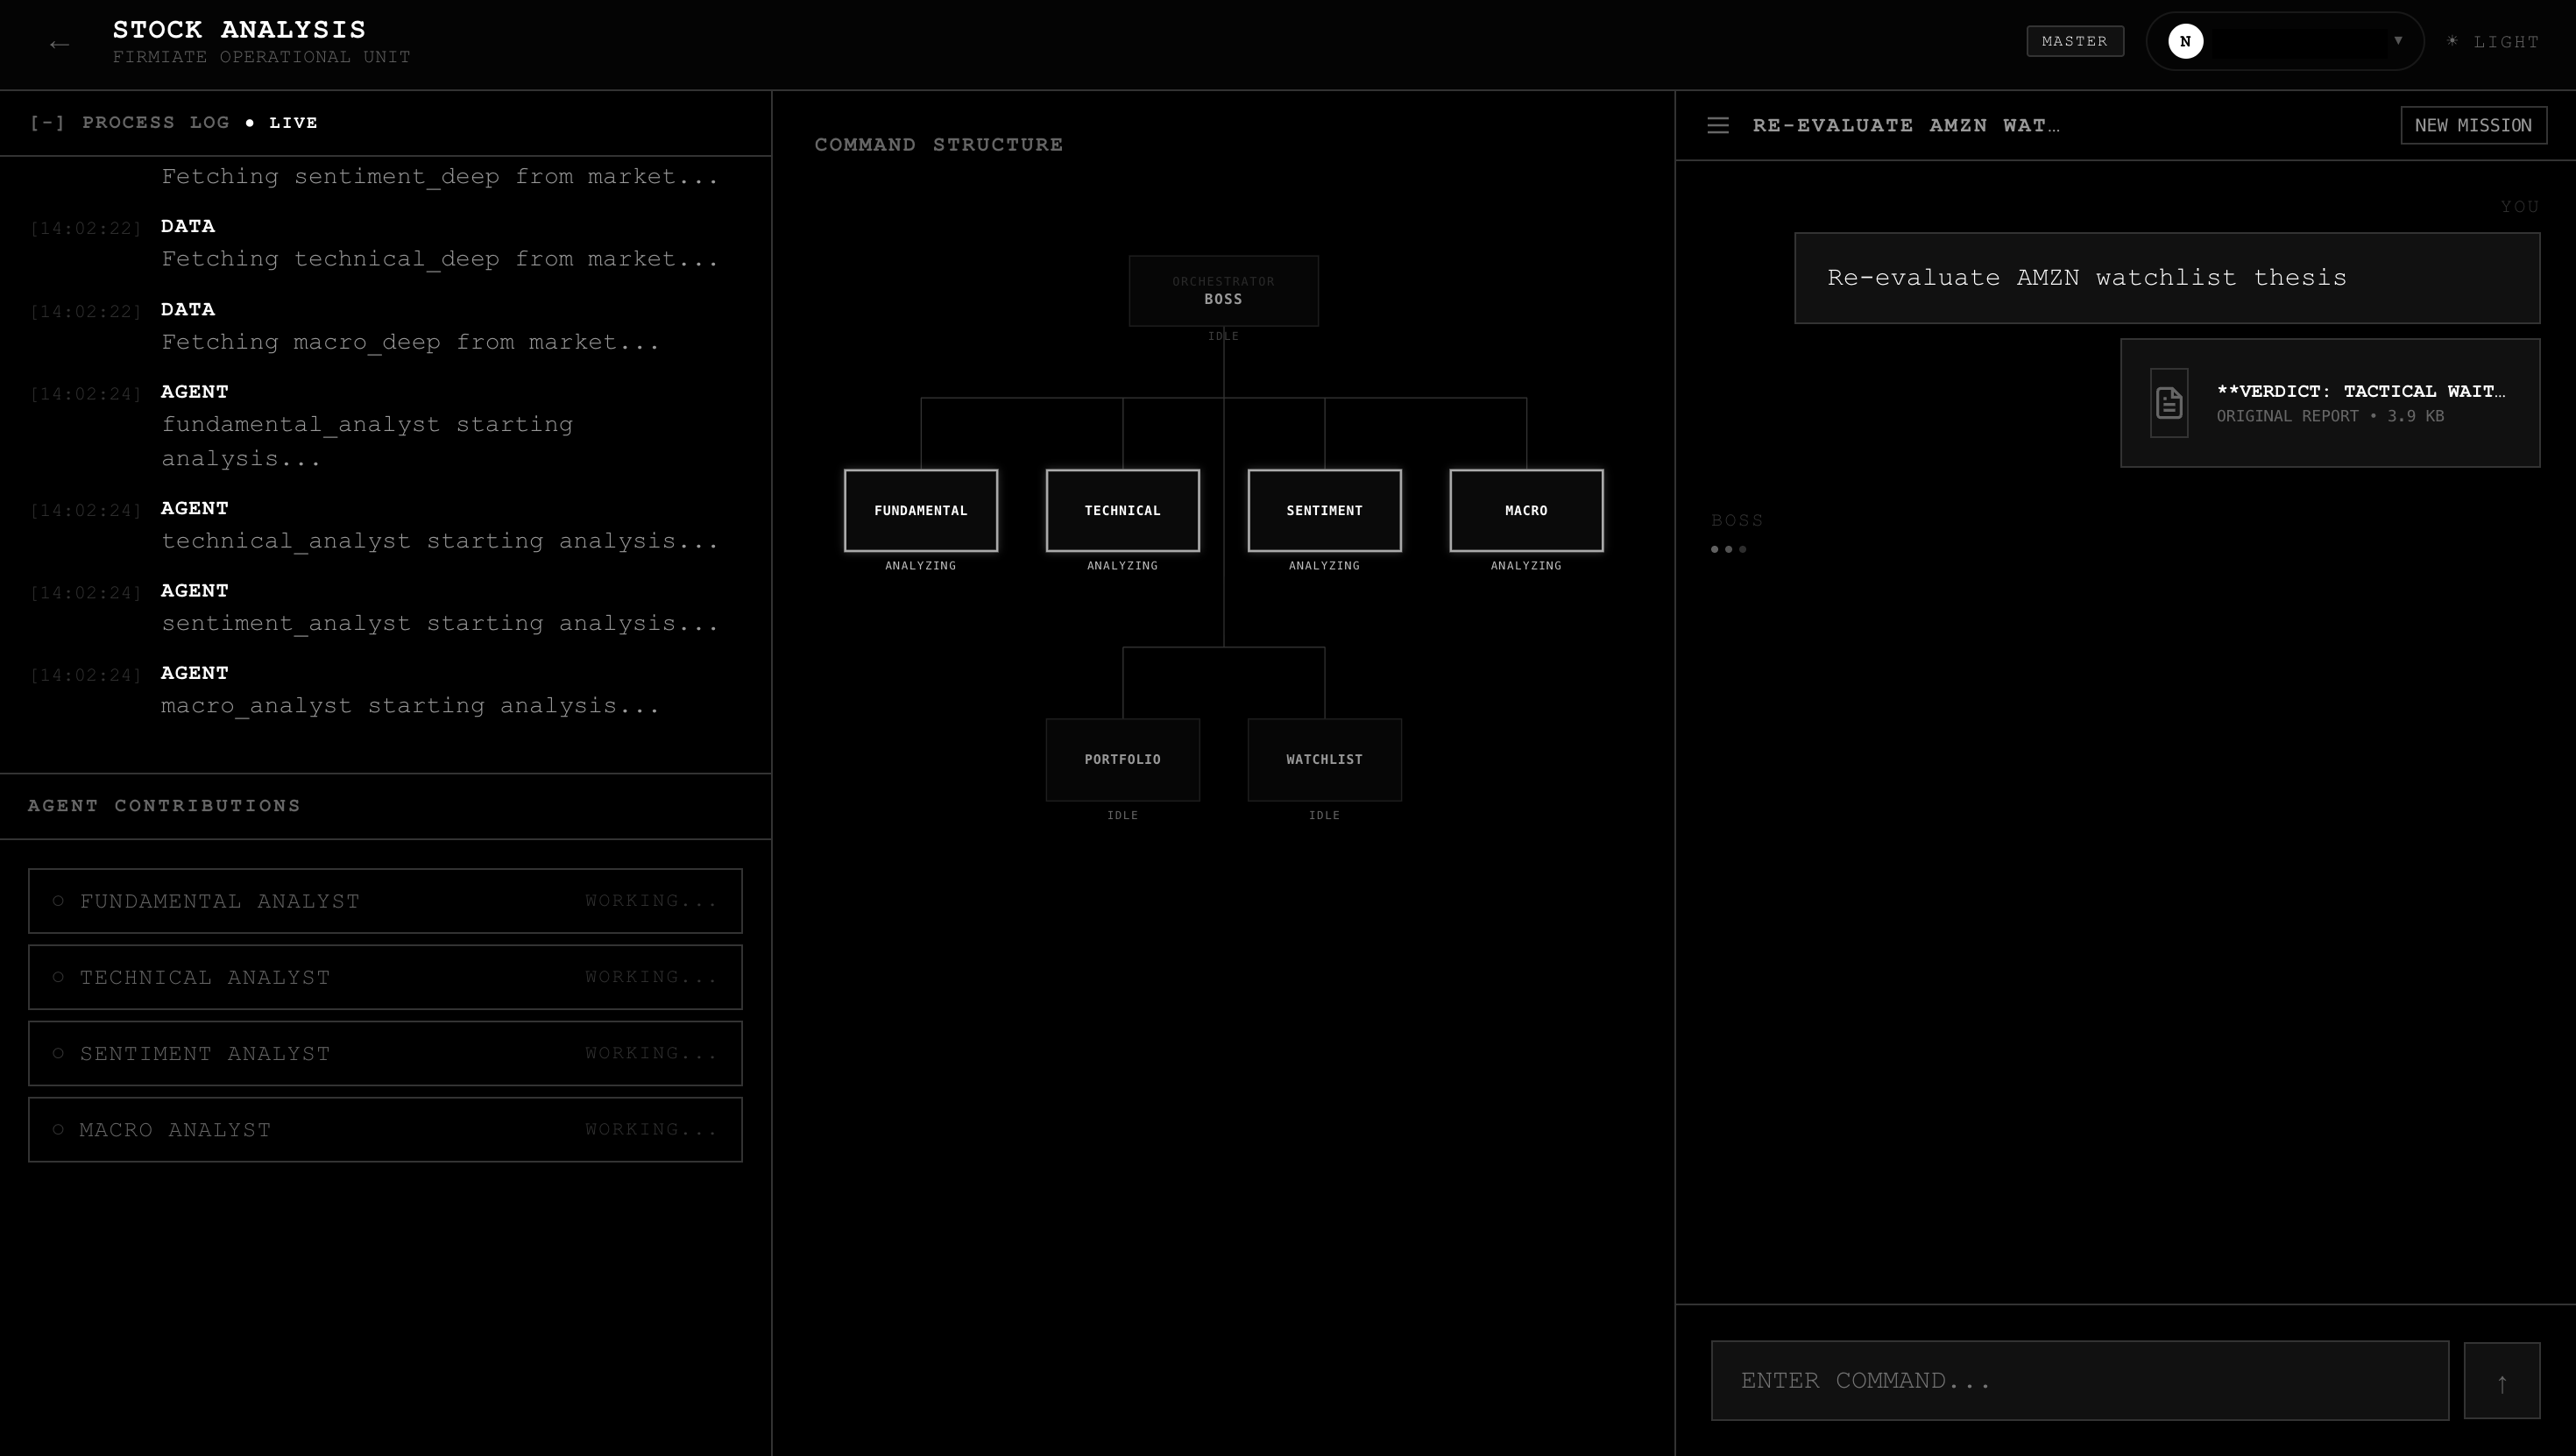2576x1456 pixels.
Task: Click the circle marker for Fundamental Analyst
Action: coord(58,901)
